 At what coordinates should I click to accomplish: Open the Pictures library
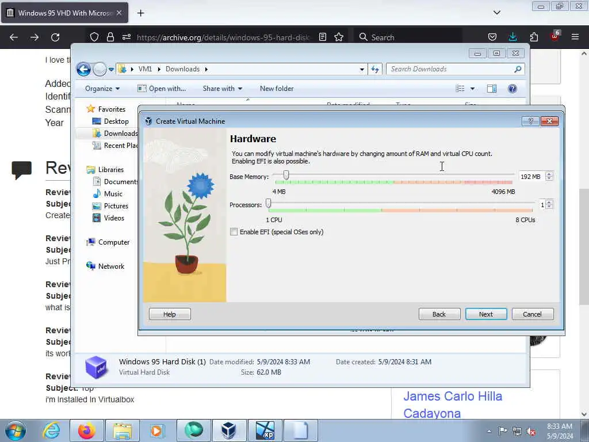point(116,206)
